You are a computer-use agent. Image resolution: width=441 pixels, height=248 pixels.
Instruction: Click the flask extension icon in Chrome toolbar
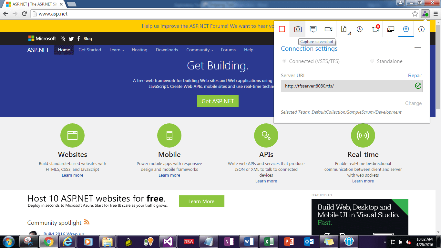point(425,14)
